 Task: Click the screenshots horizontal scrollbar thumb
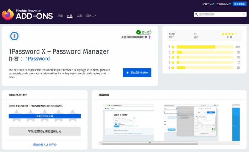(x=150, y=143)
